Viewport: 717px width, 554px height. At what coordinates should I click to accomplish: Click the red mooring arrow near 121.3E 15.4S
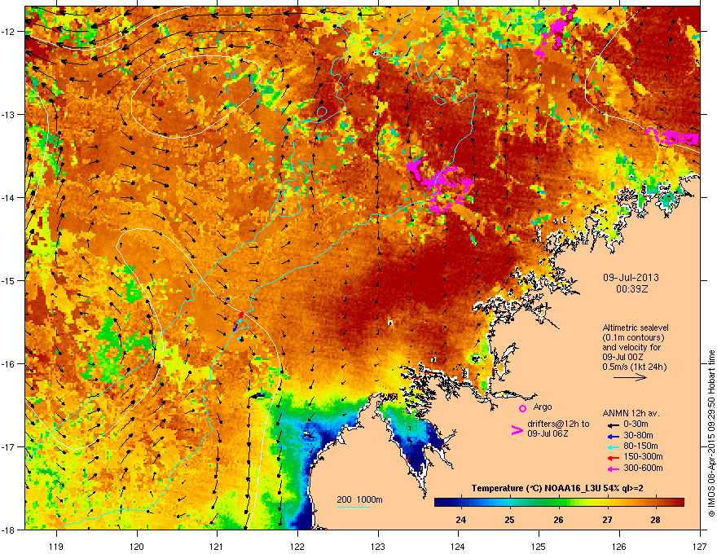tap(240, 315)
